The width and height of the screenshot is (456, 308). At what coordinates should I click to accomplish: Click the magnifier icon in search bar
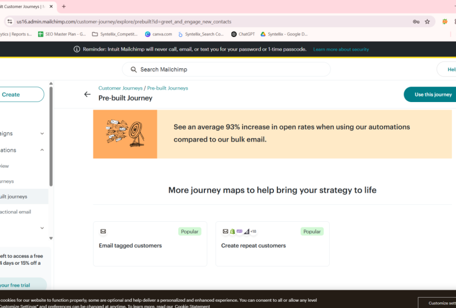pyautogui.click(x=134, y=70)
